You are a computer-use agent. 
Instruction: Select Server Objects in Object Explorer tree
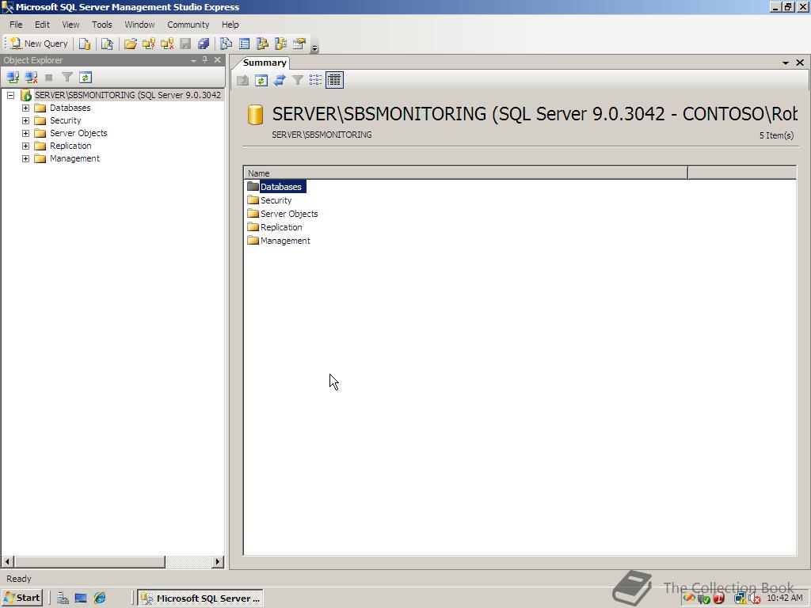(78, 133)
